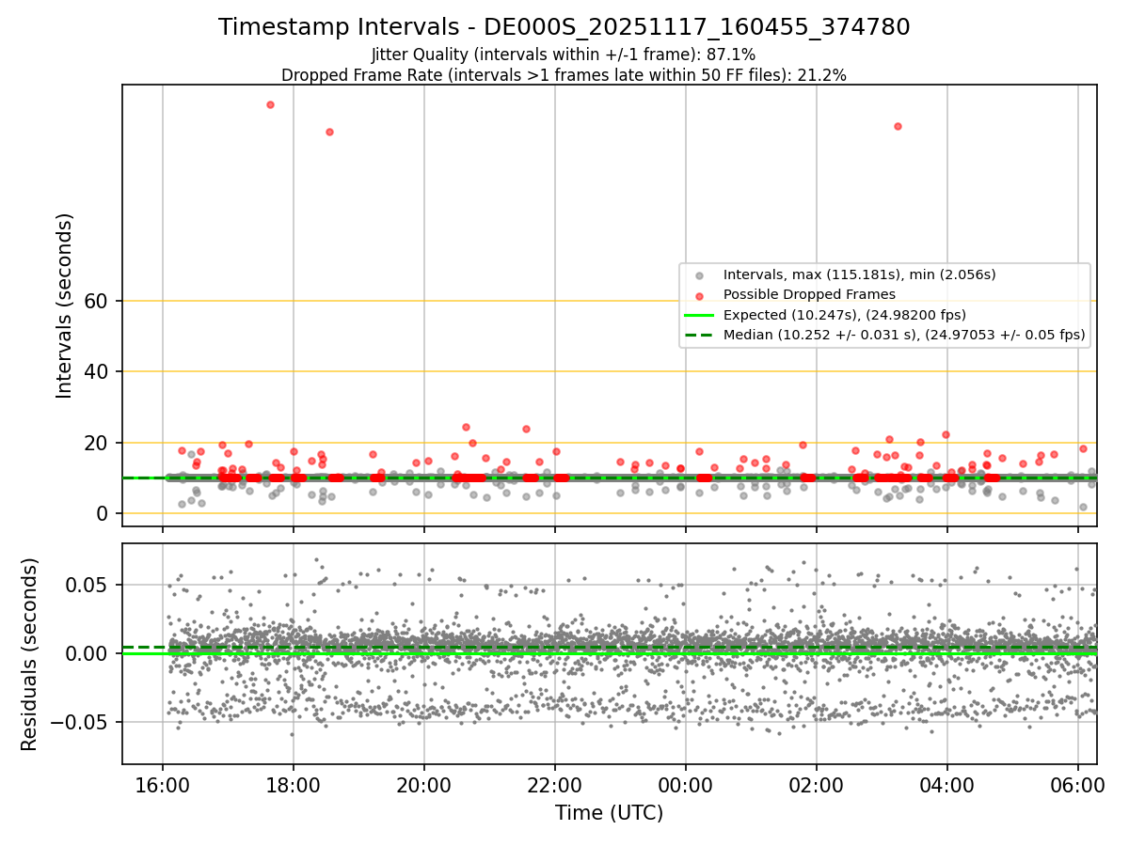Click the 'Time (UTC)' x-axis label
Screen dimensions: 1129x846
pos(609,812)
